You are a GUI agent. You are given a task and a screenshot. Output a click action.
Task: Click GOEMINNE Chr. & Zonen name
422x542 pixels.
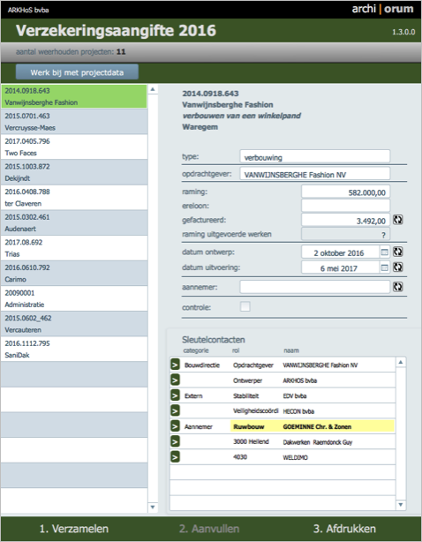point(317,426)
